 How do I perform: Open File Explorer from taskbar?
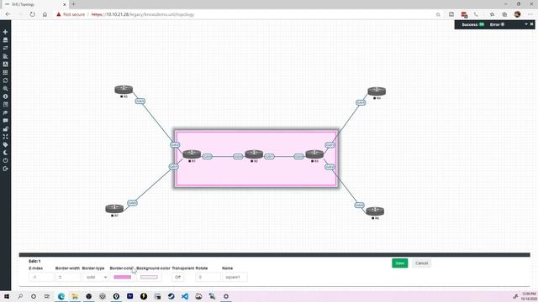pyautogui.click(x=75, y=296)
